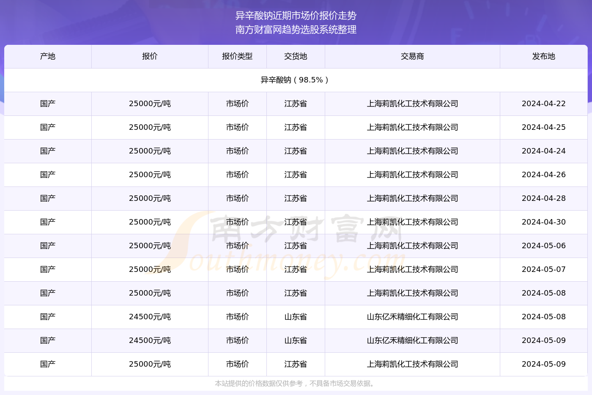
Task: Select date cell 2024-04-25
Action: pyautogui.click(x=544, y=127)
